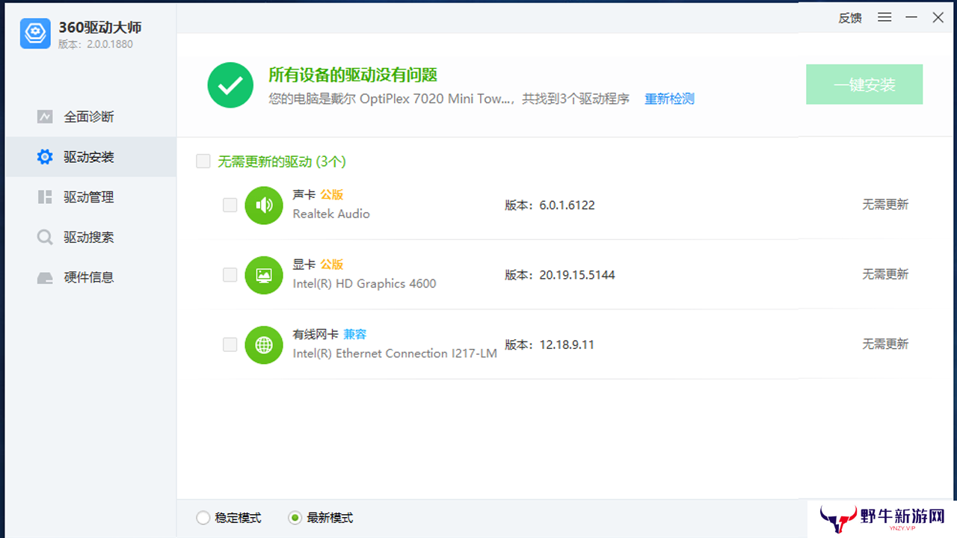Screen dimensions: 957x538
Task: Click the 兼容 tag next to 有线网卡
Action: pyautogui.click(x=355, y=334)
